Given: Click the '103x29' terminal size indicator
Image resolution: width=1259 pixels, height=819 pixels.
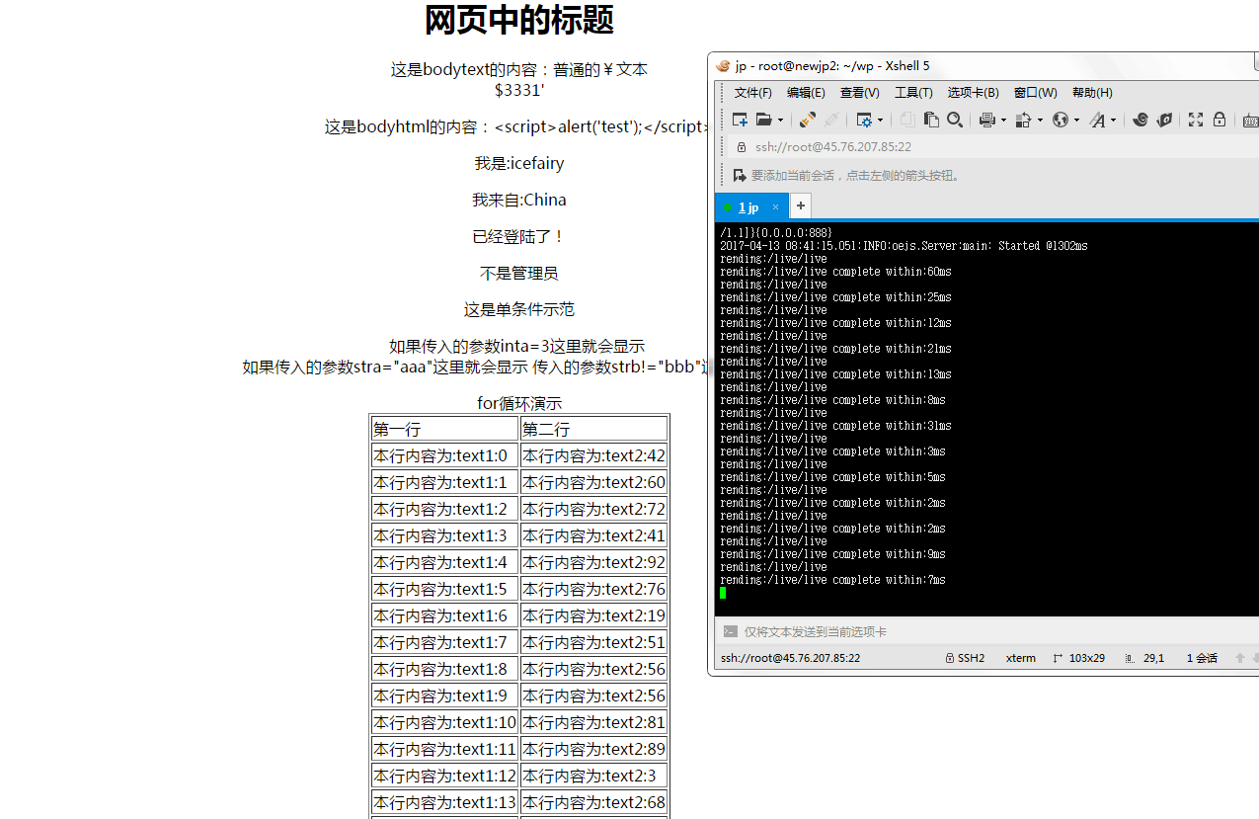Looking at the screenshot, I should click(1086, 658).
